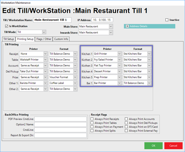
Task: Enable Always Print Receipts
Action: coord(92,119)
